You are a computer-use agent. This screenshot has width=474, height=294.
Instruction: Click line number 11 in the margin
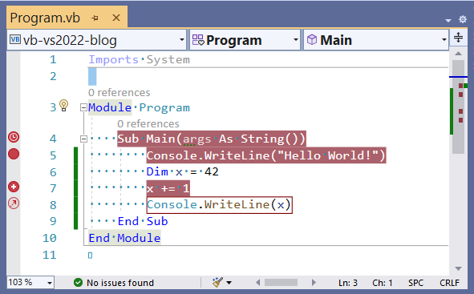click(x=50, y=255)
